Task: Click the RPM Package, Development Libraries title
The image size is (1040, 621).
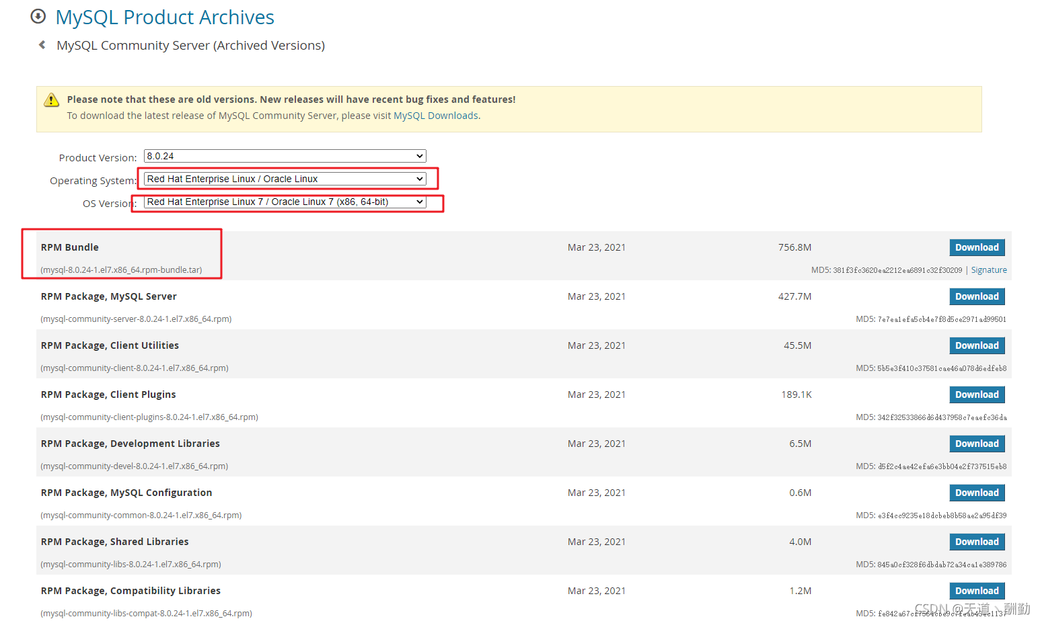Action: tap(131, 444)
